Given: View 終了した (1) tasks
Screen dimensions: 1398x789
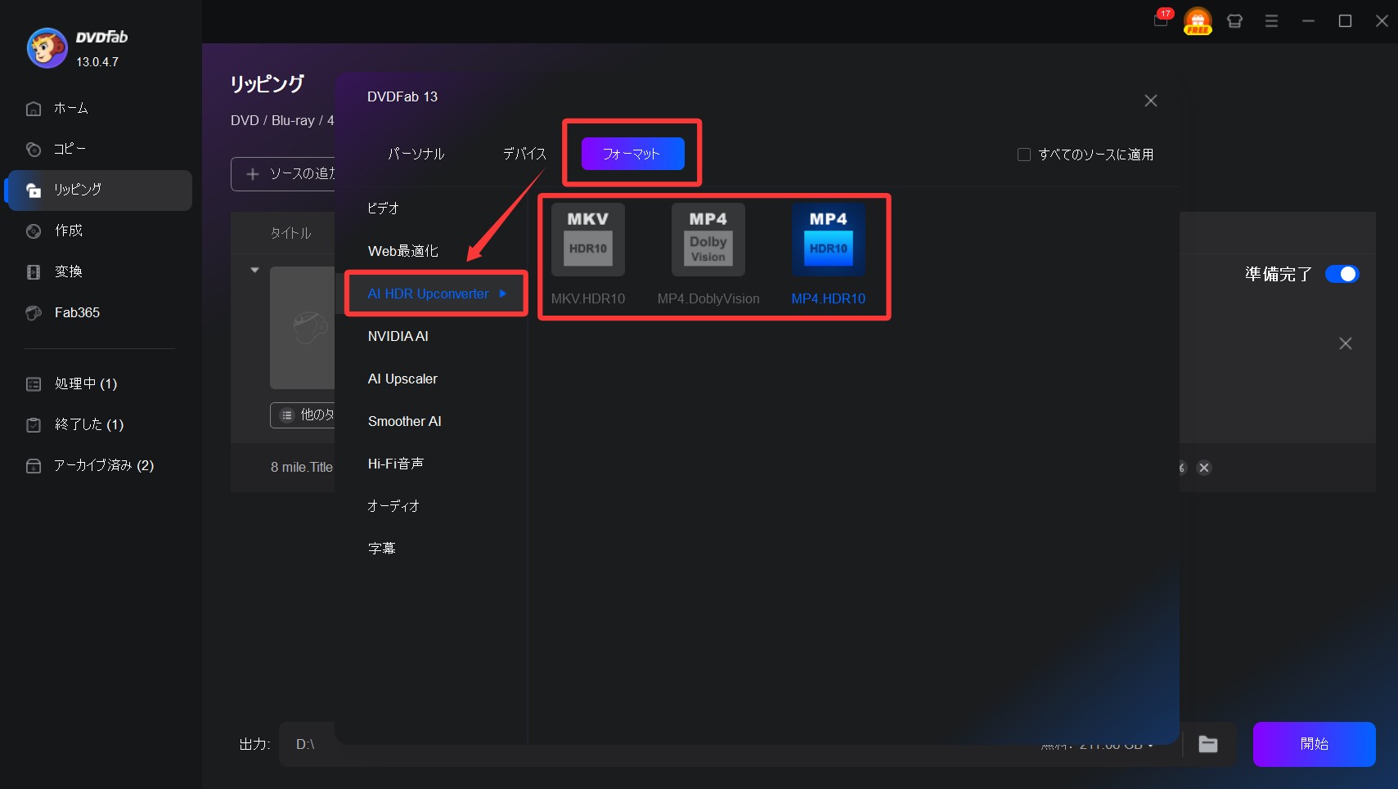Looking at the screenshot, I should point(100,424).
